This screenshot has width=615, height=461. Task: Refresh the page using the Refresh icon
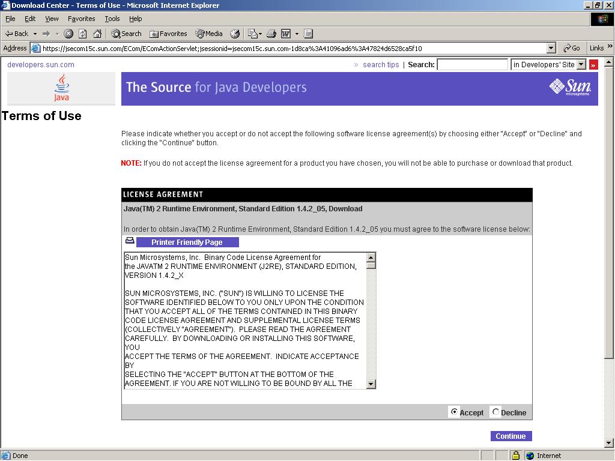[x=83, y=34]
